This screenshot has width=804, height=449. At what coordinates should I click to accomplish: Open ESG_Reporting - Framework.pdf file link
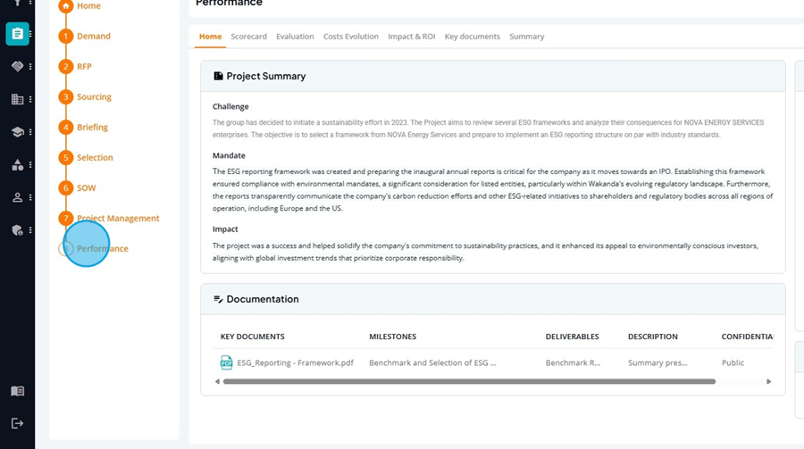296,362
